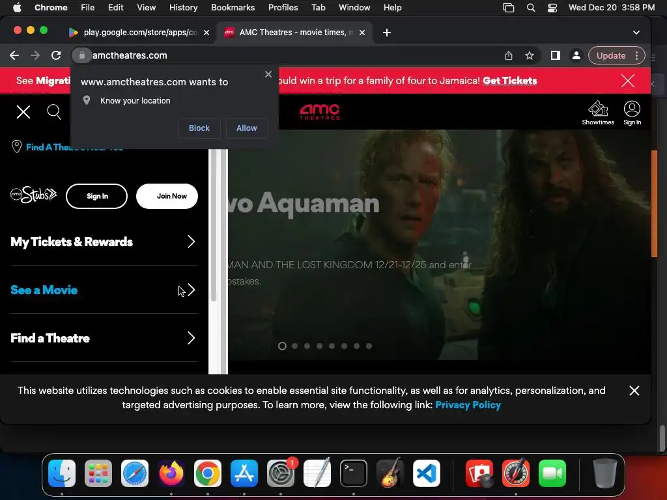Open FaceTime from the Dock
This screenshot has width=667, height=500.
click(552, 473)
